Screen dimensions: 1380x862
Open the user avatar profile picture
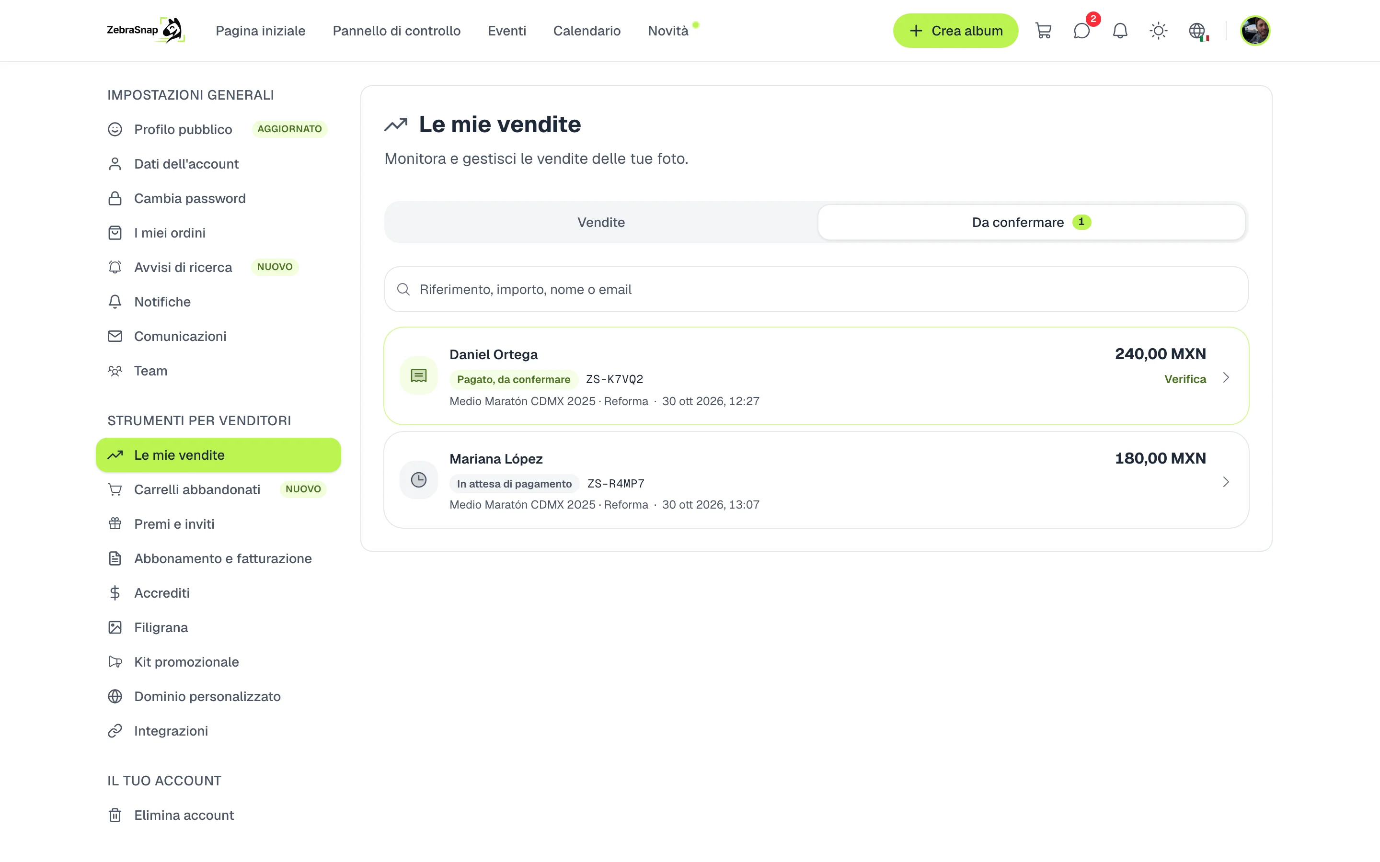click(x=1254, y=31)
